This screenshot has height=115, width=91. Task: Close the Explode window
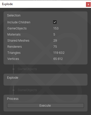pyautogui.click(x=88, y=4)
